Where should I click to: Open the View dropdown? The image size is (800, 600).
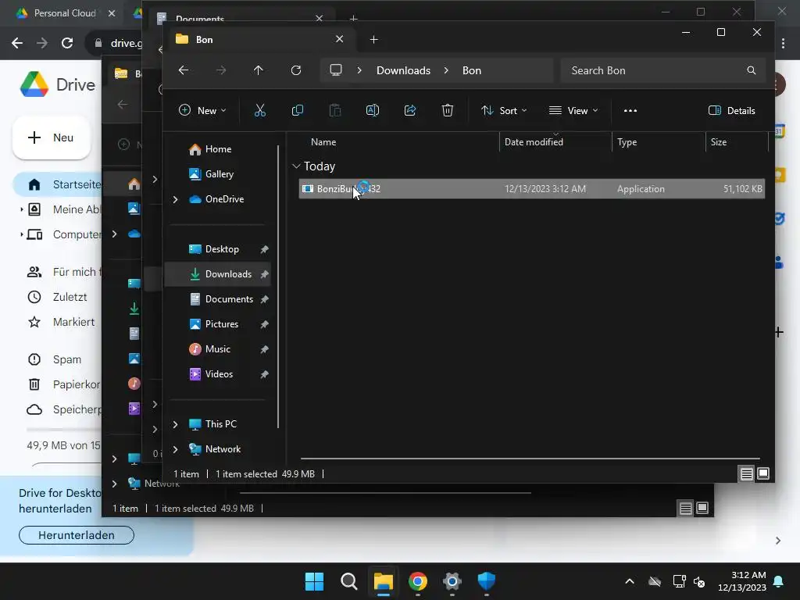point(573,111)
